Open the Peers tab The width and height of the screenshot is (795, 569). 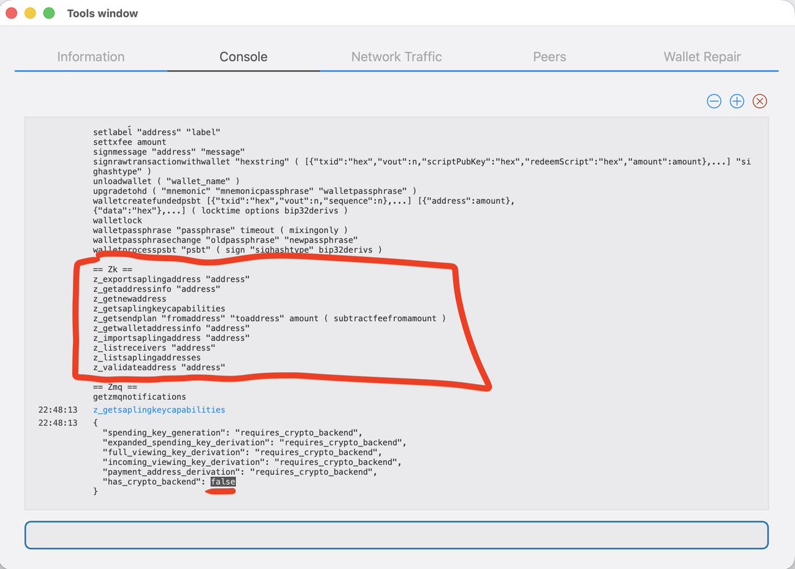pyautogui.click(x=549, y=57)
